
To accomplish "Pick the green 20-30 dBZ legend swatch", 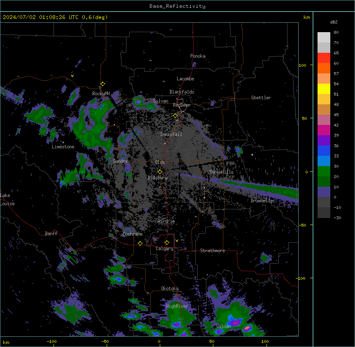I will point(324,171).
